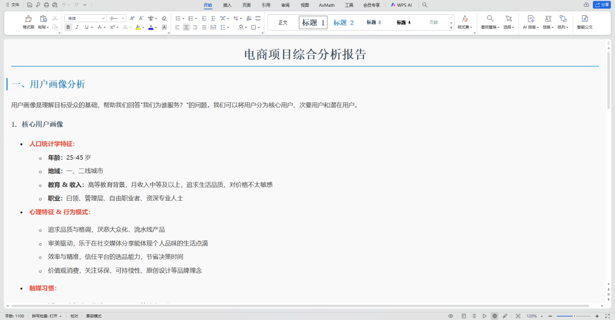The height and width of the screenshot is (320, 615).
Task: Open Print Preview from quick access toolbar
Action: pyautogui.click(x=55, y=5)
